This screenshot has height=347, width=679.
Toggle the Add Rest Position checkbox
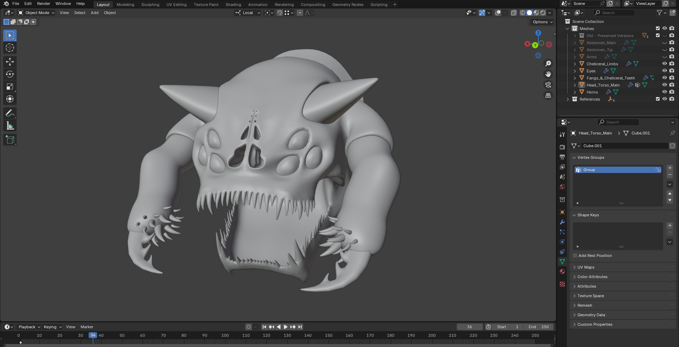pos(575,256)
